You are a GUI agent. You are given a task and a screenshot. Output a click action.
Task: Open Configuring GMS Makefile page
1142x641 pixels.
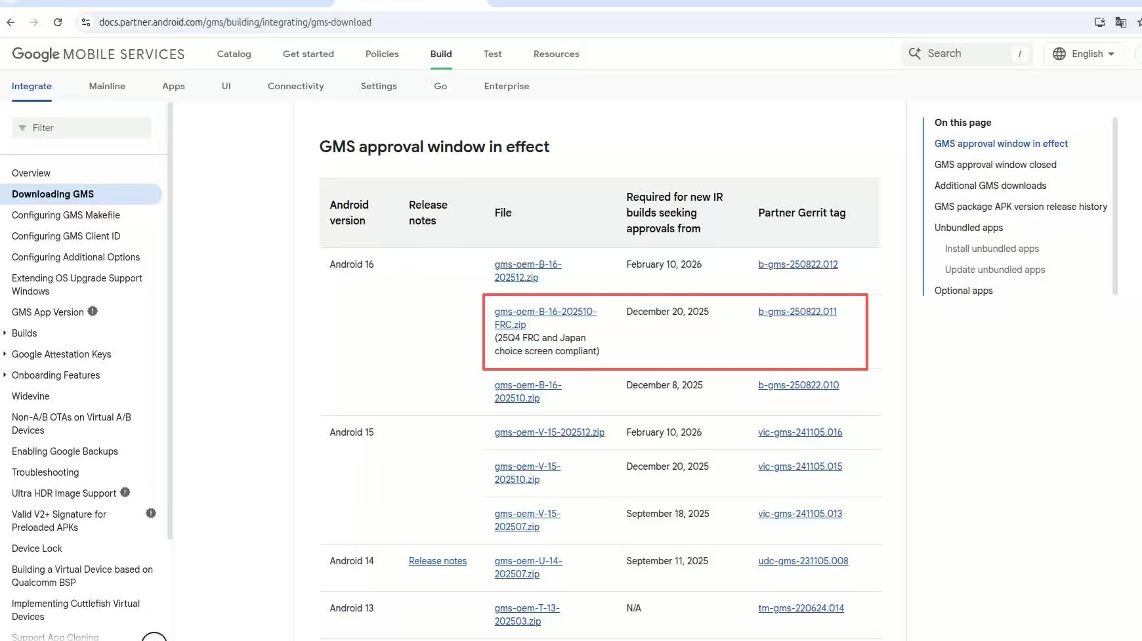pyautogui.click(x=66, y=215)
